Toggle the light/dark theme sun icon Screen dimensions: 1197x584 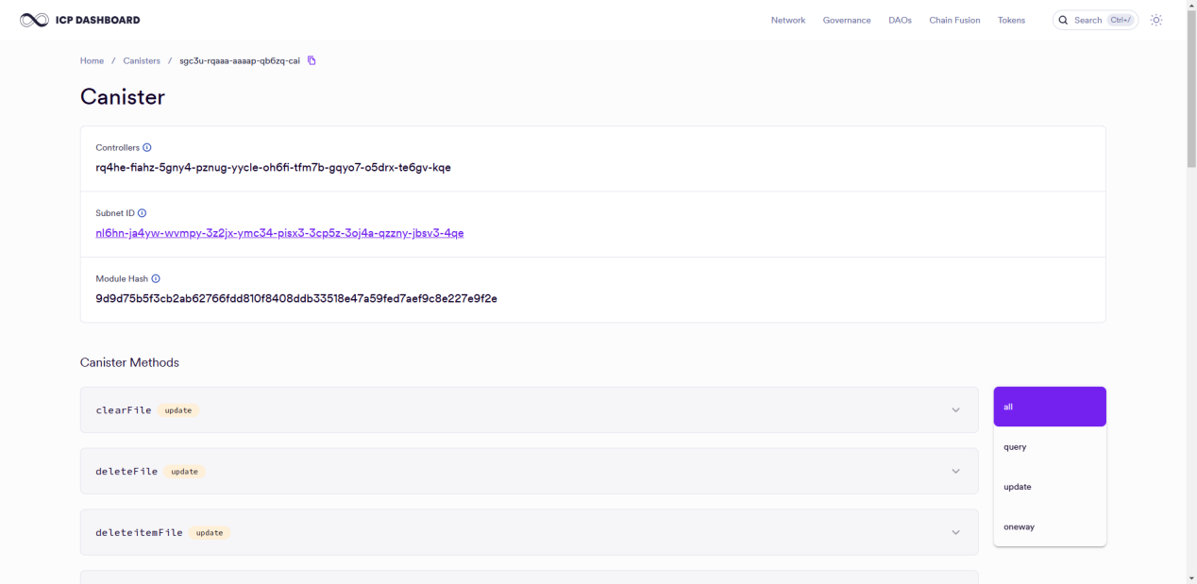point(1156,20)
